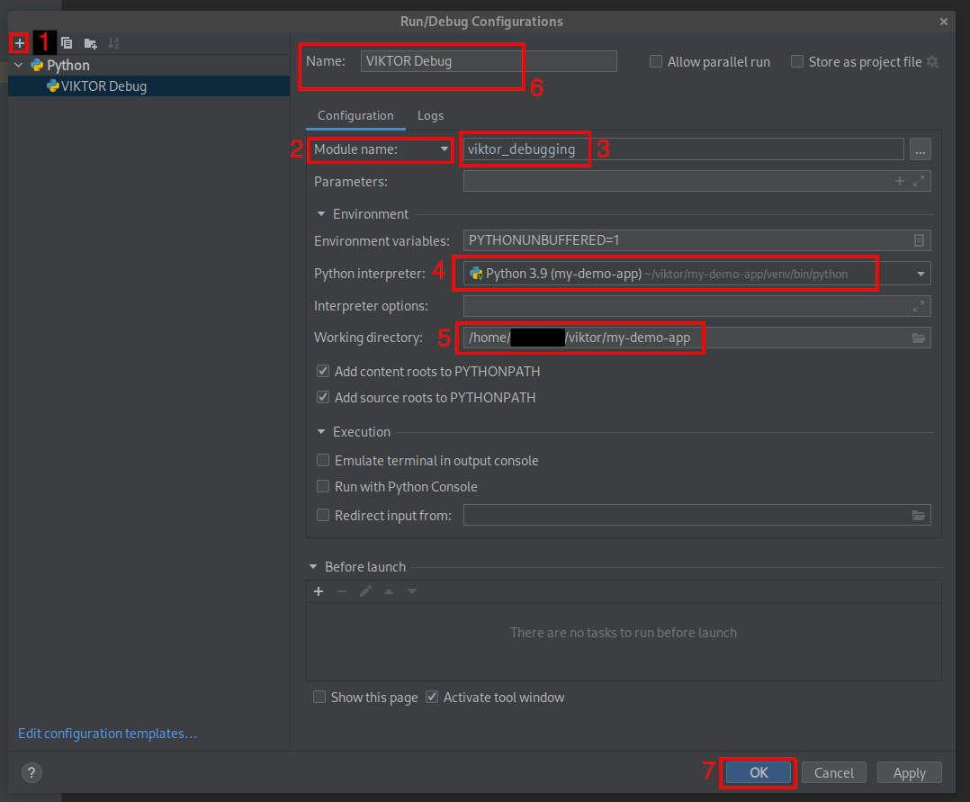This screenshot has height=802, width=970.
Task: Click the browse ellipsis button beside module name
Action: point(919,149)
